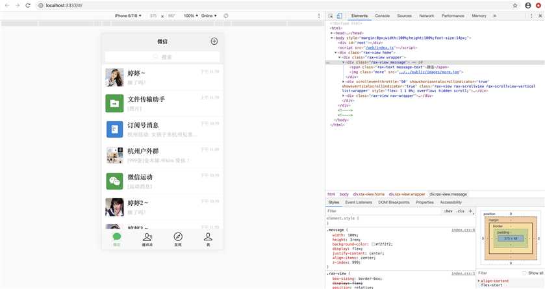Image resolution: width=545 pixels, height=289 pixels.
Task: Switch to the Memory tab
Action: point(479,16)
